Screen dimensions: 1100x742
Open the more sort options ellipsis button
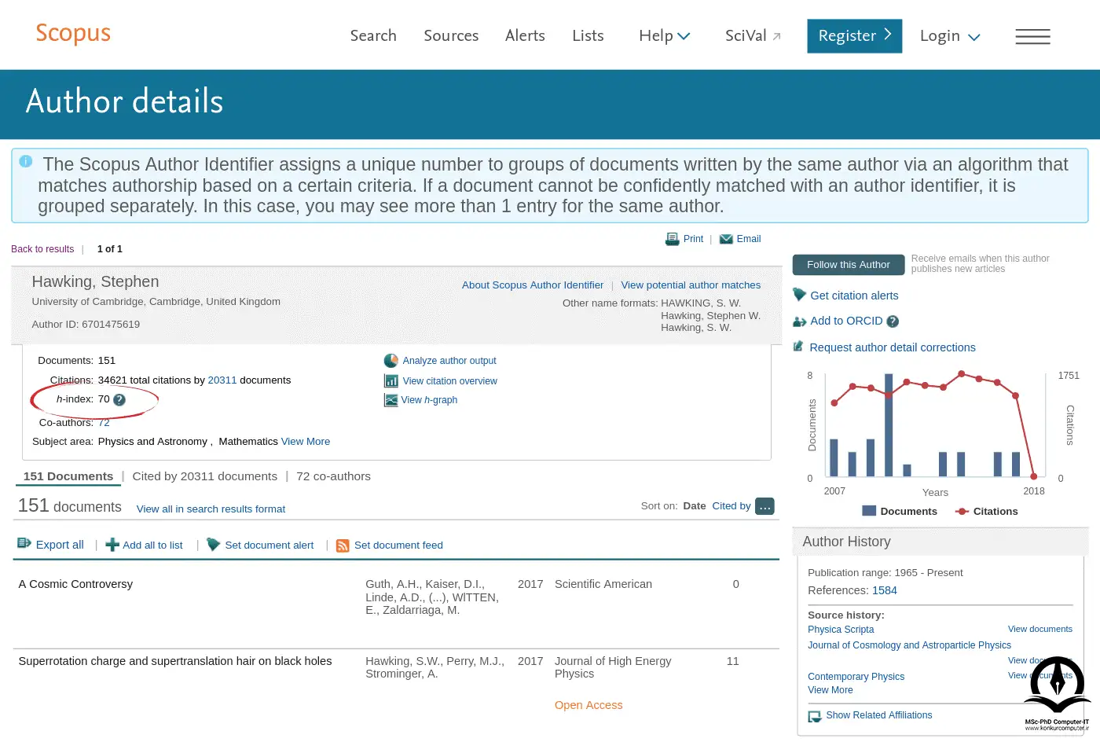point(764,506)
